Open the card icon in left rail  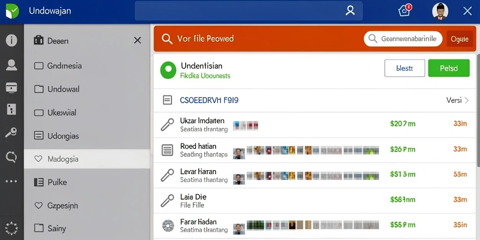(x=12, y=88)
